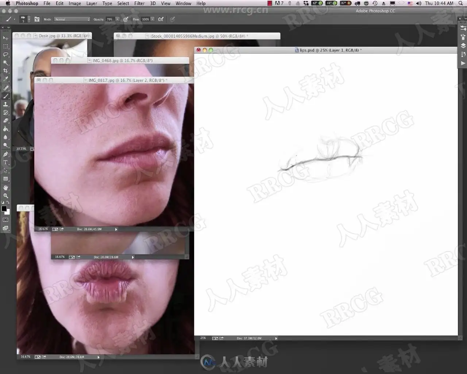This screenshot has height=374, width=467.
Task: Edit the Opacity 70% field
Action: 110,19
